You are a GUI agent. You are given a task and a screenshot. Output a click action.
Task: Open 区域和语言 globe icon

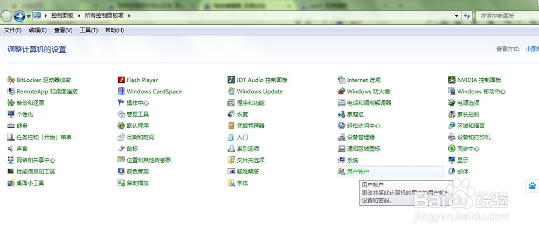click(452, 126)
